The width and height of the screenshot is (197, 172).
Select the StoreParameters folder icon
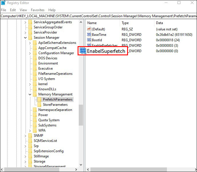point(39,105)
